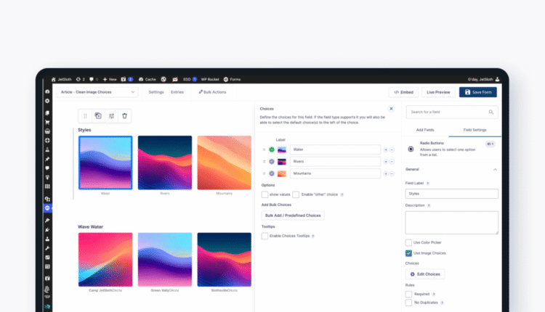Switch to the Field Settings tab
The height and width of the screenshot is (312, 545).
475,130
